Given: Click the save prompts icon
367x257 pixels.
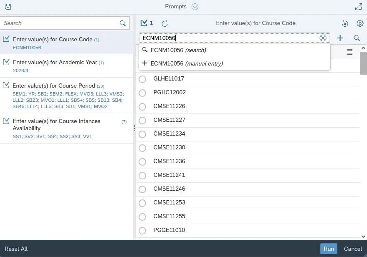Looking at the screenshot, I should tap(8, 7).
